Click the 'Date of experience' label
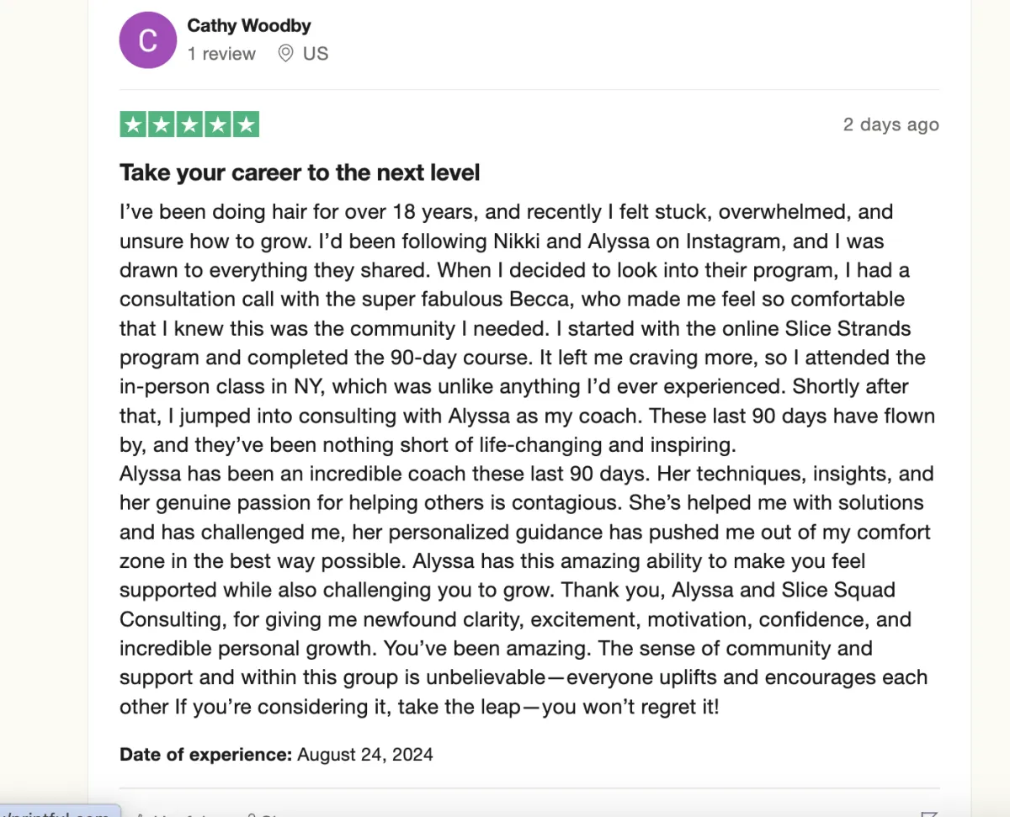The width and height of the screenshot is (1010, 817). 206,754
